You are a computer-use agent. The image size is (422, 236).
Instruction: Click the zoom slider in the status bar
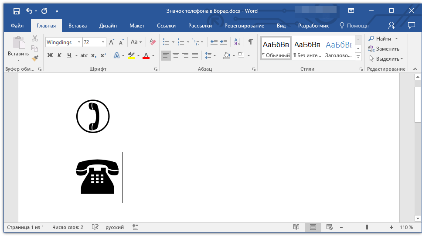[x=367, y=227]
